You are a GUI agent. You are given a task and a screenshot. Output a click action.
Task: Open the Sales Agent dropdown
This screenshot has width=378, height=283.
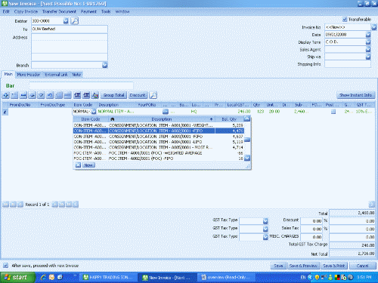368,50
